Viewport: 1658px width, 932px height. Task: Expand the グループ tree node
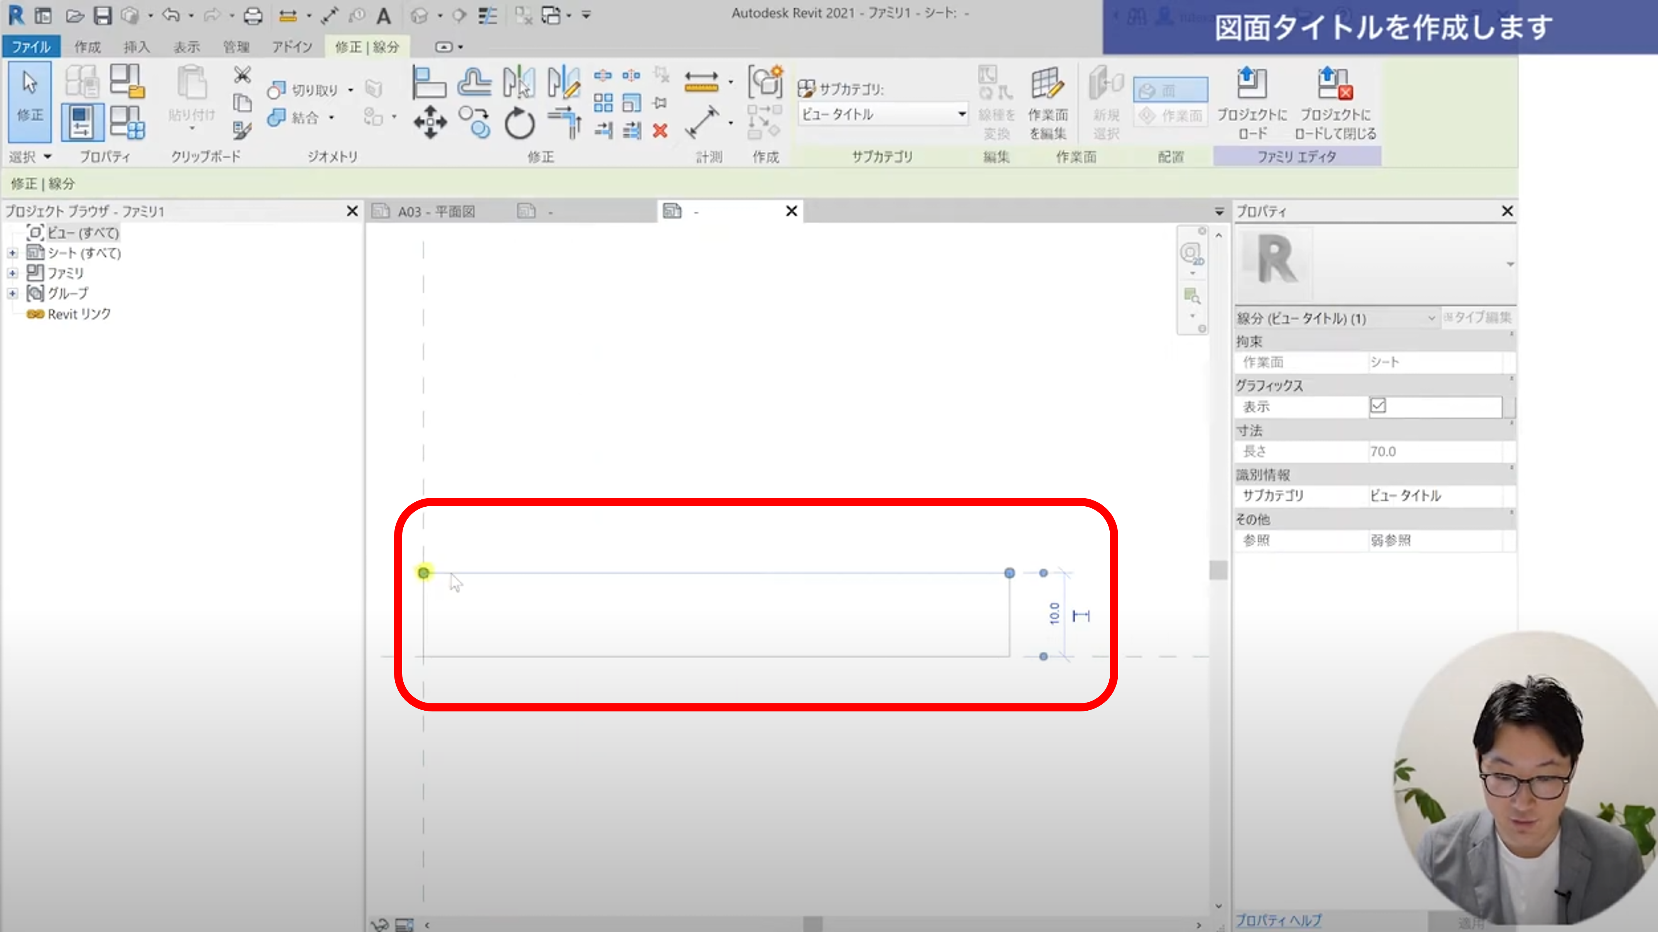point(12,293)
